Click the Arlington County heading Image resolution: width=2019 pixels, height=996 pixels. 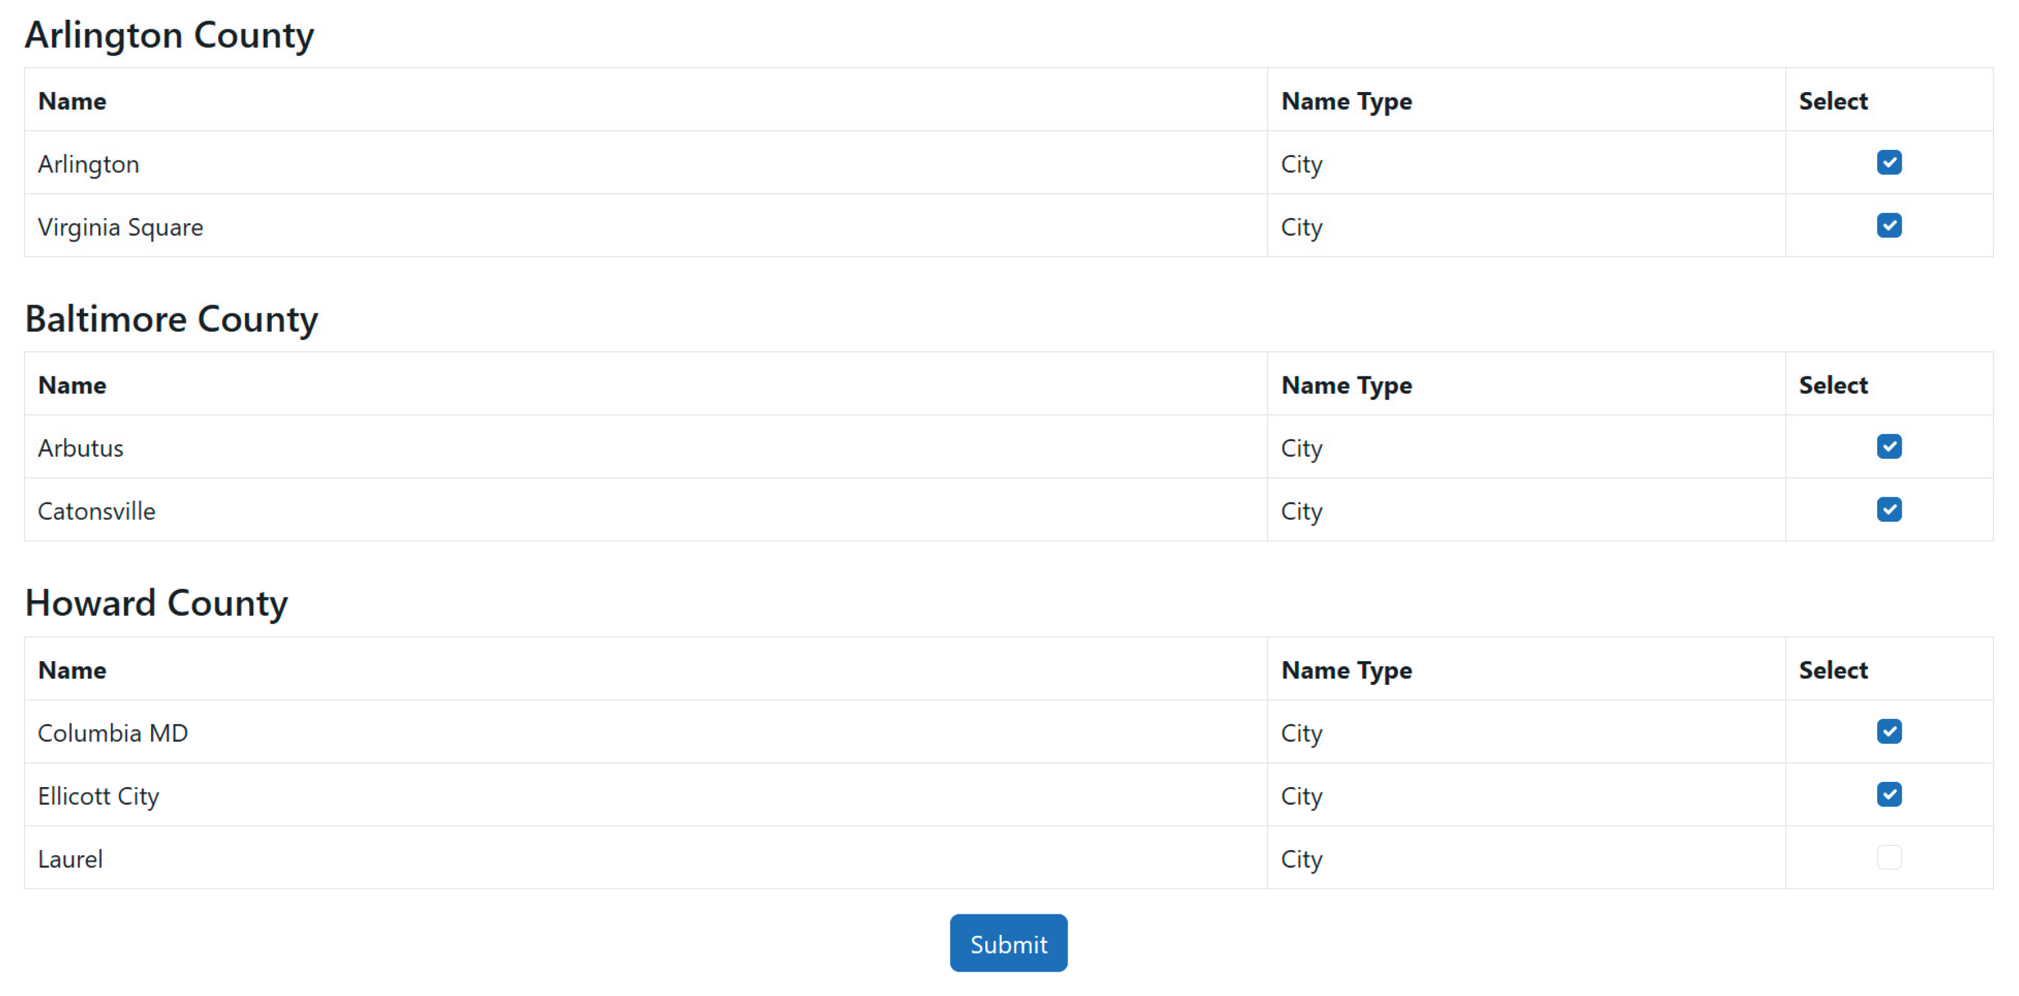[x=169, y=35]
